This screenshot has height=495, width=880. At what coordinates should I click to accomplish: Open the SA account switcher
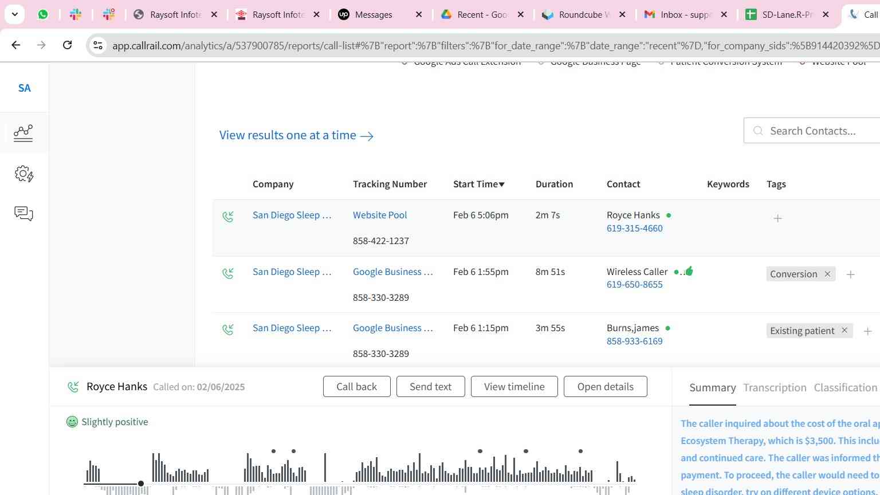pos(24,88)
